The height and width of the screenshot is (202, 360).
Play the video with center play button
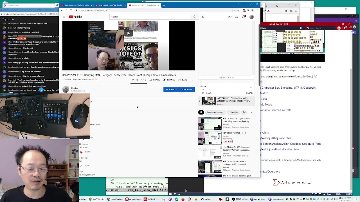point(128,33)
